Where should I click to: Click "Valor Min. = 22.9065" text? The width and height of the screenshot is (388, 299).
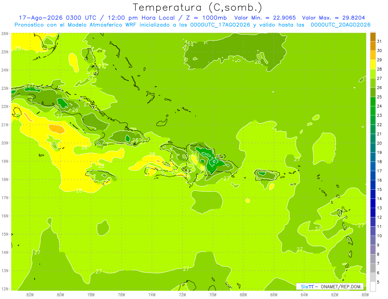click(x=265, y=18)
